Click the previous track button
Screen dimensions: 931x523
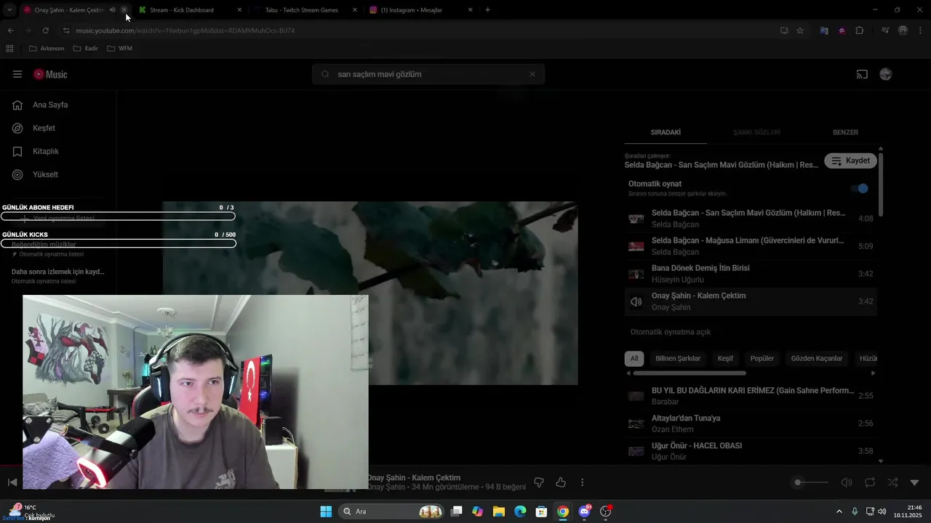12,482
